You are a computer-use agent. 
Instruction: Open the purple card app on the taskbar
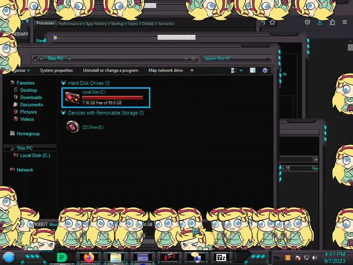point(142,257)
